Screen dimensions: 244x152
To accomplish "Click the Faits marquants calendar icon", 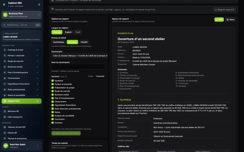I will tap(5, 117).
